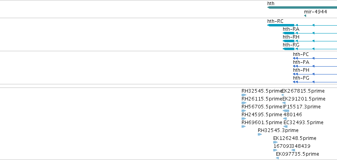Click the RH32545.5prime EST arrow
Screen dimensions: 337x160
click(244, 95)
